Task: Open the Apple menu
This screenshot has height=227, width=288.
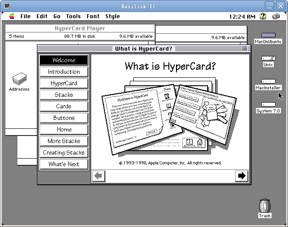Action: (12, 16)
